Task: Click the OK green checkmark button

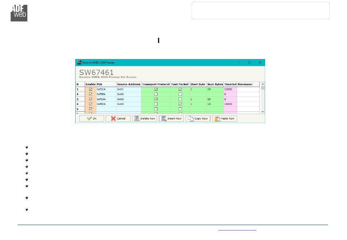Action: coord(92,119)
